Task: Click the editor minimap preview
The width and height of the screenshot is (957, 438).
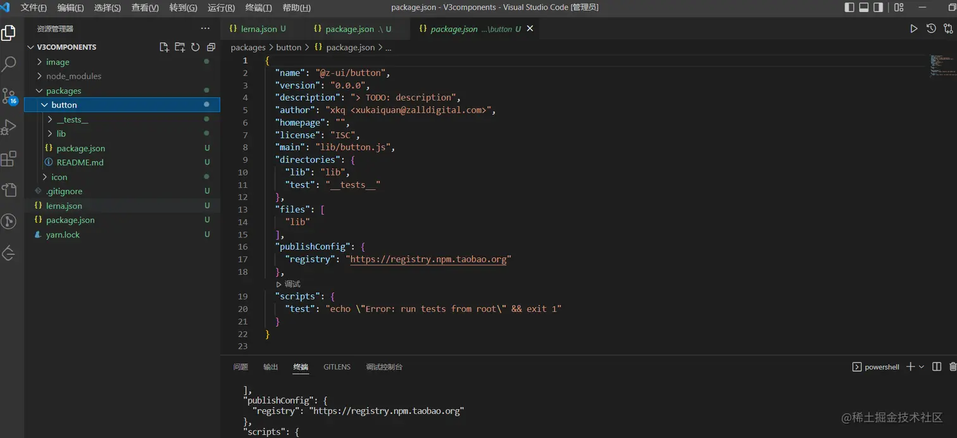Action: click(x=942, y=65)
